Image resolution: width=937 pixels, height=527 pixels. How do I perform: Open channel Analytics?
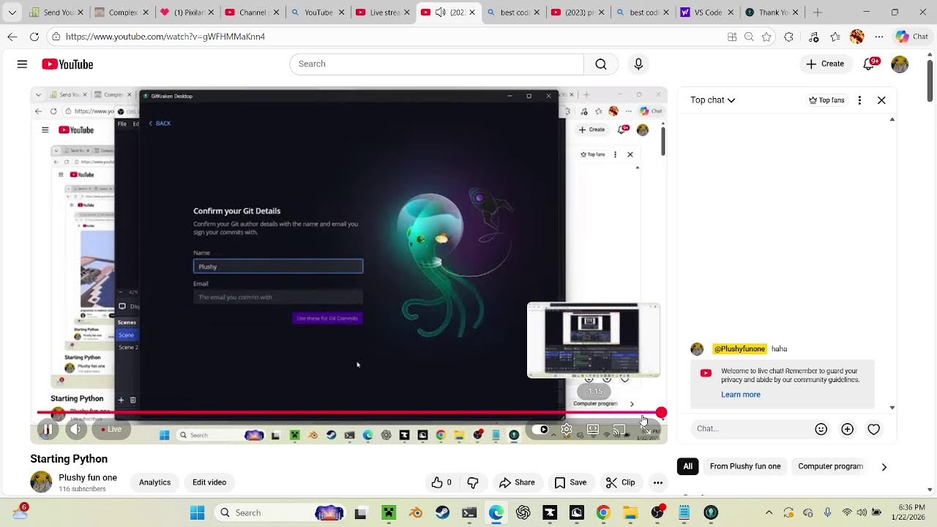pos(154,482)
